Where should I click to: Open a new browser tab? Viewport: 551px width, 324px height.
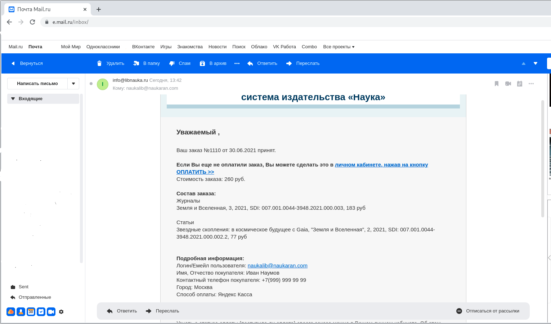[x=99, y=9]
